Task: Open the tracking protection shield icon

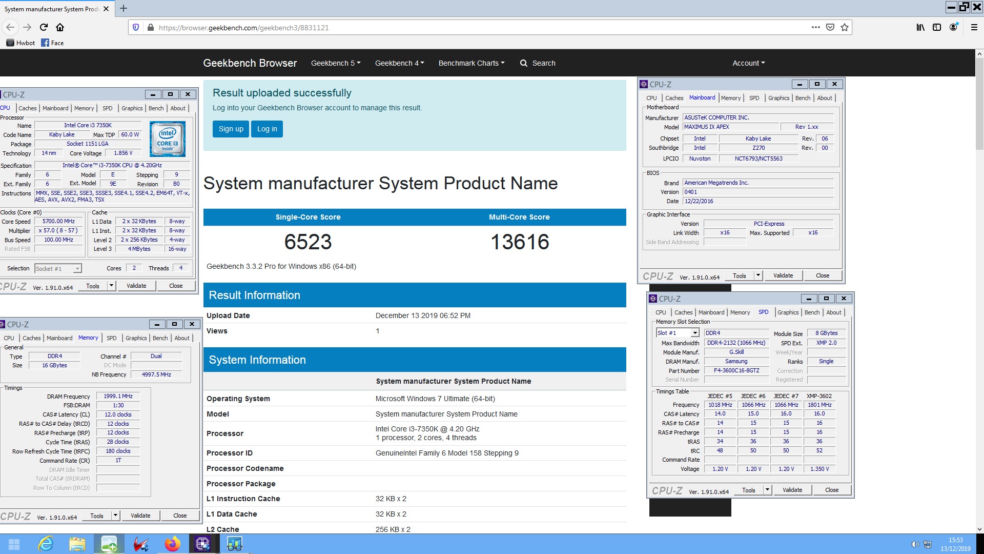Action: coord(136,27)
